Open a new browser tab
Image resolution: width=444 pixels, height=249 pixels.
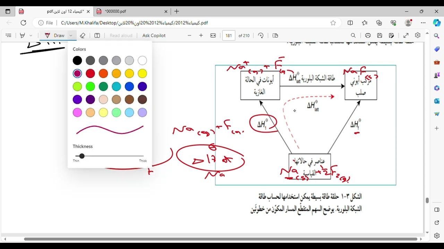pos(177,11)
